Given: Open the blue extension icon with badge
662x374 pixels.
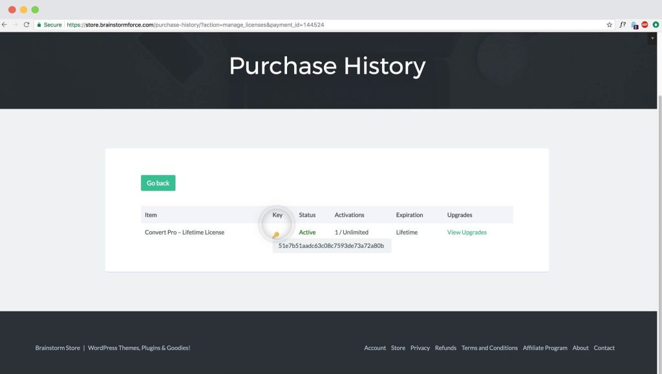Looking at the screenshot, I should 634,25.
